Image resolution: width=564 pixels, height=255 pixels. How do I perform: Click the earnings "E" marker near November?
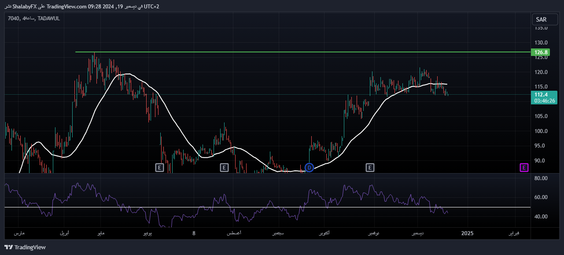[370, 167]
